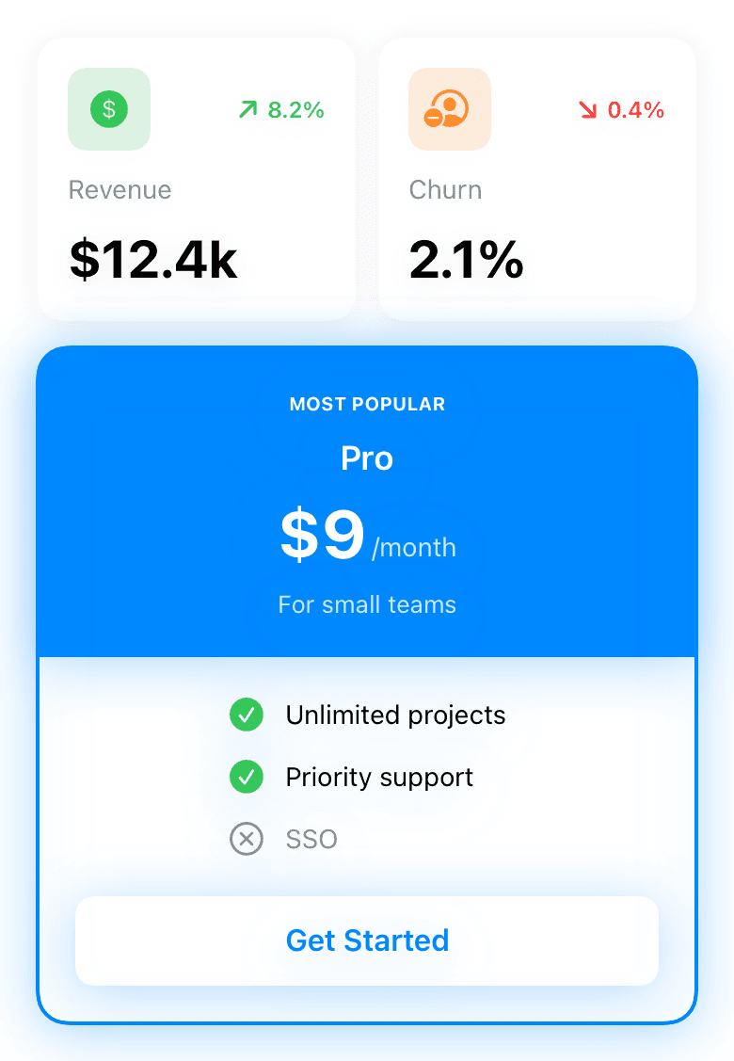Viewport: 734px width, 1061px height.
Task: Click the MOST POPULAR badge text
Action: point(367,404)
